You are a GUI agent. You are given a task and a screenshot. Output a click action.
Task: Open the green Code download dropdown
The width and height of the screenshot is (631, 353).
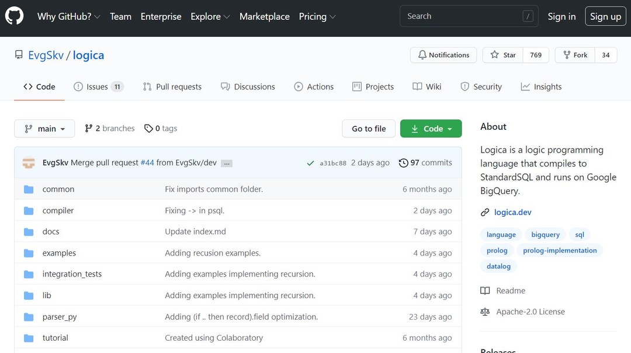click(431, 129)
